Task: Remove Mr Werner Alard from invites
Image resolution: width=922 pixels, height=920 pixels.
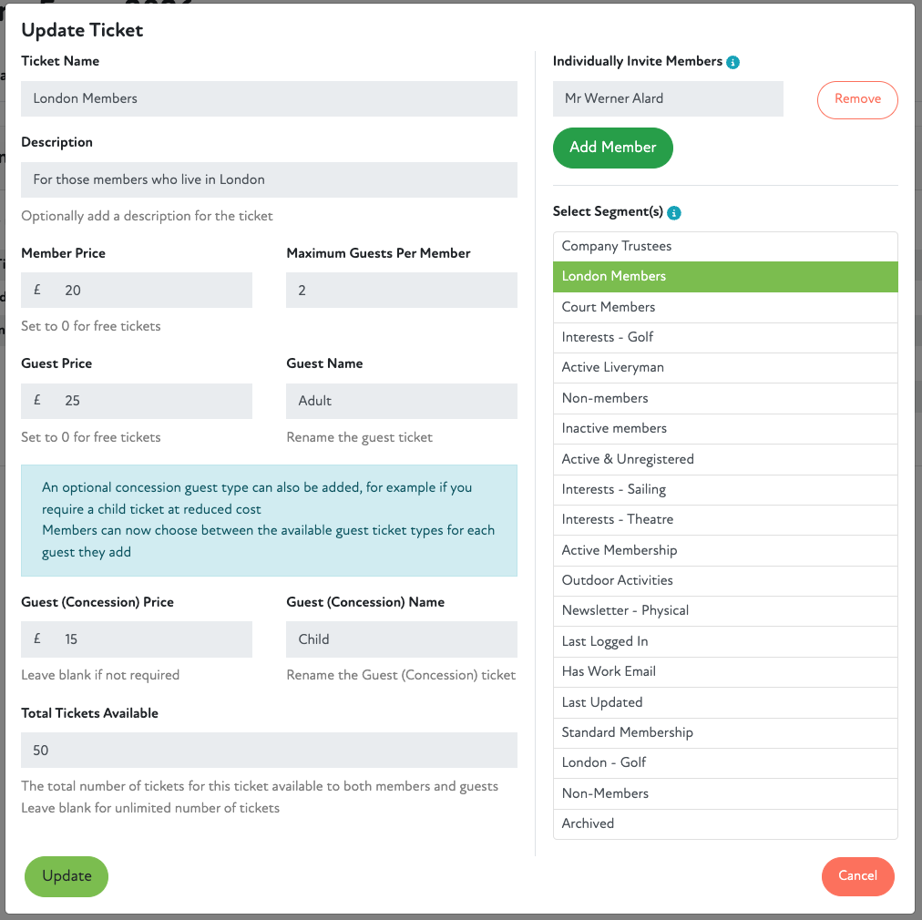Action: (856, 99)
